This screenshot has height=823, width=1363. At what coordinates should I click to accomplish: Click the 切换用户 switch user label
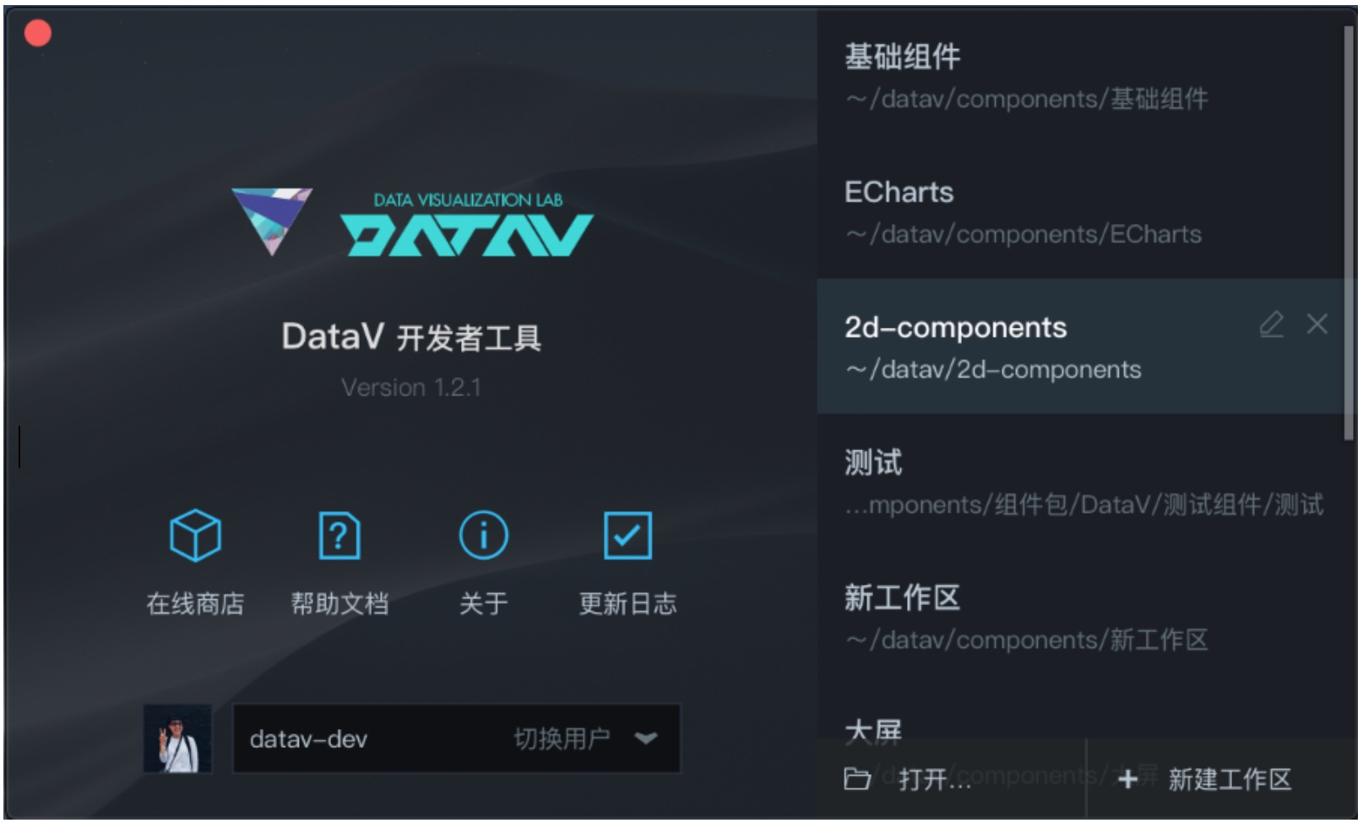[x=562, y=739]
